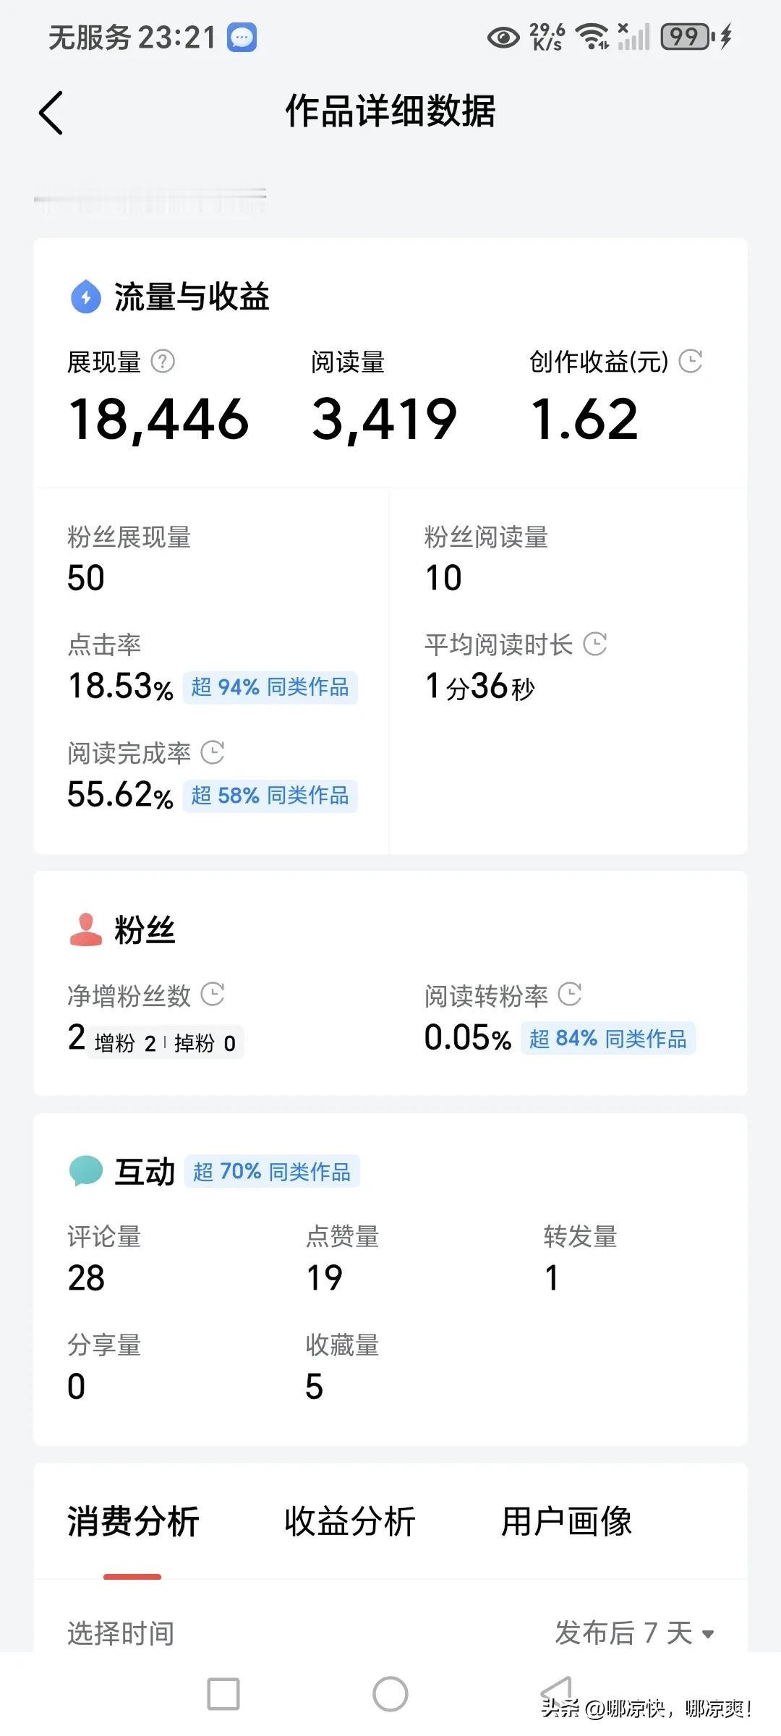
Task: Tap the red 粉丝 person icon
Action: click(85, 929)
